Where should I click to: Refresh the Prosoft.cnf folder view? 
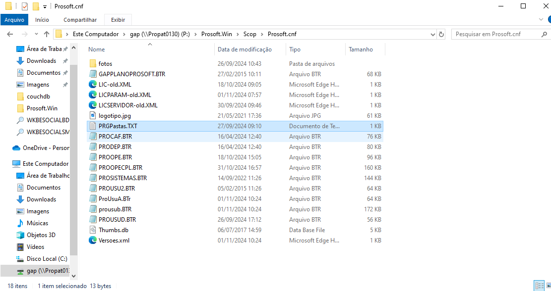coord(441,34)
